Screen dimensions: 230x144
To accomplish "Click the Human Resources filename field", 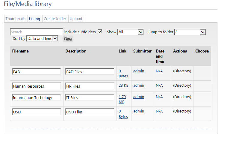I will pos(36,86).
